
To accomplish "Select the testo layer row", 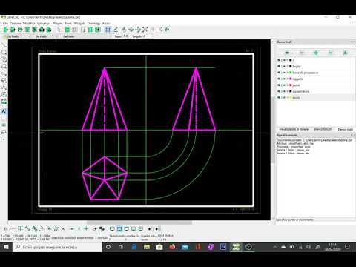I will coord(315,98).
